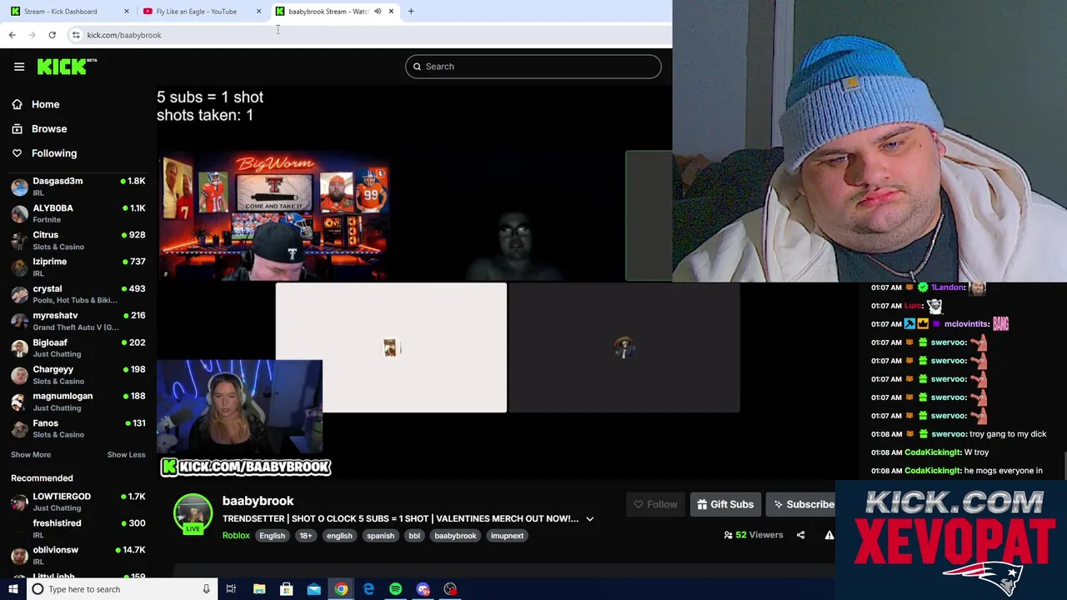Open Microsoft Edge from taskbar
This screenshot has height=600, width=1067.
point(368,589)
